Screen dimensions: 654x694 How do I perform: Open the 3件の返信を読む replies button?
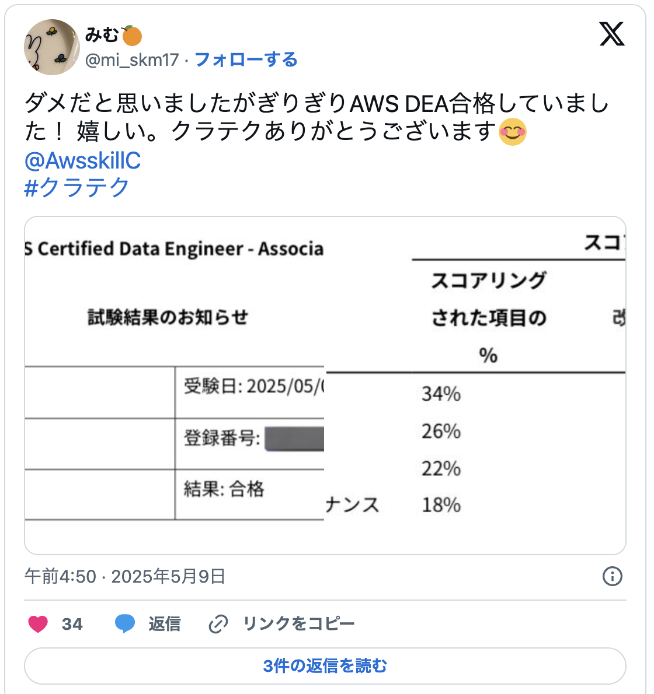pos(326,665)
